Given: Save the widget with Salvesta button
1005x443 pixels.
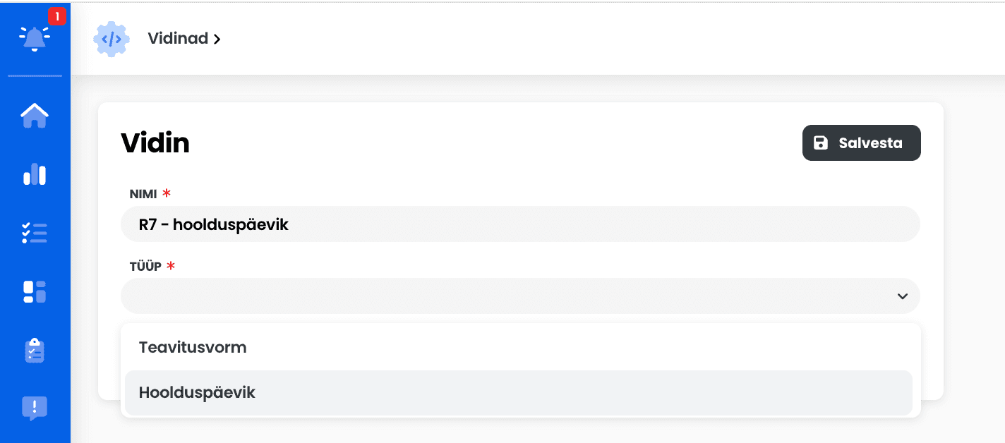Looking at the screenshot, I should [x=862, y=143].
